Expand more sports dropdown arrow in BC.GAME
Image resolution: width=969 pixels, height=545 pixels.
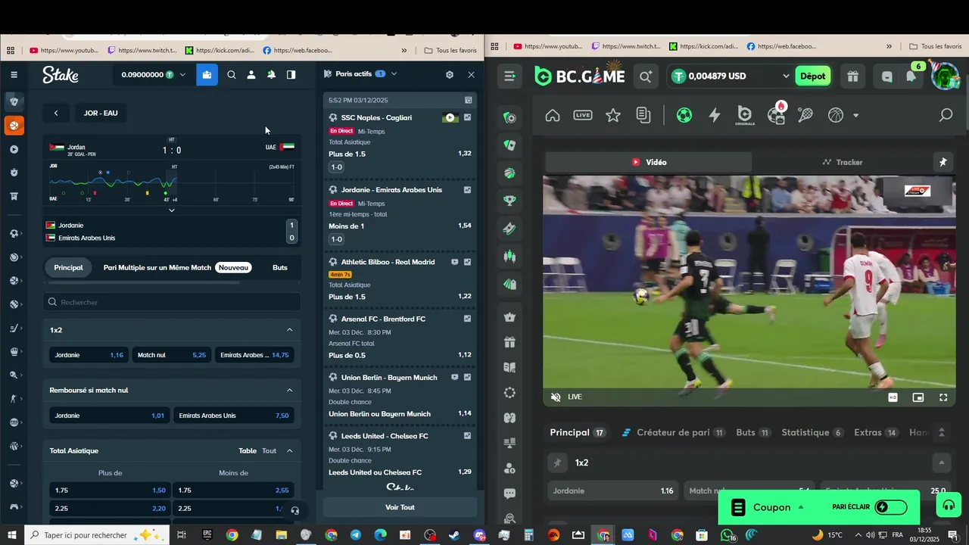coord(856,116)
